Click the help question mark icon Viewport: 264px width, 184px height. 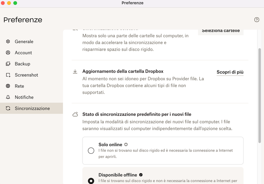coord(257,20)
